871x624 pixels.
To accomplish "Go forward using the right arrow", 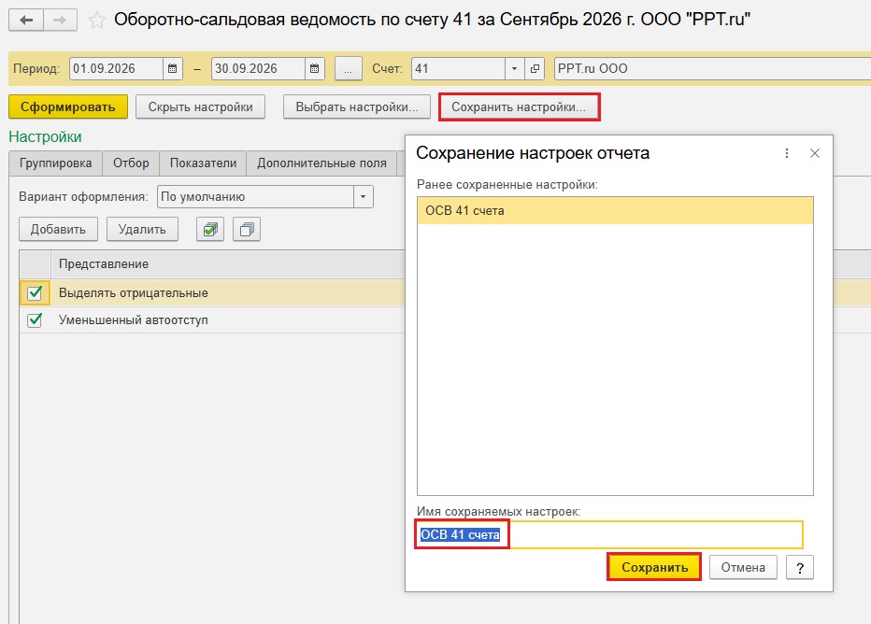I will coord(60,21).
